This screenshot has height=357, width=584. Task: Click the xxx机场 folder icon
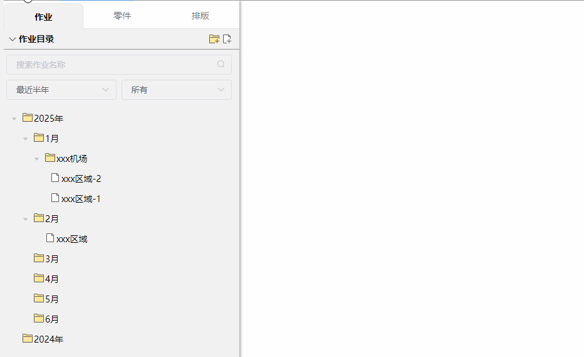[x=50, y=158]
